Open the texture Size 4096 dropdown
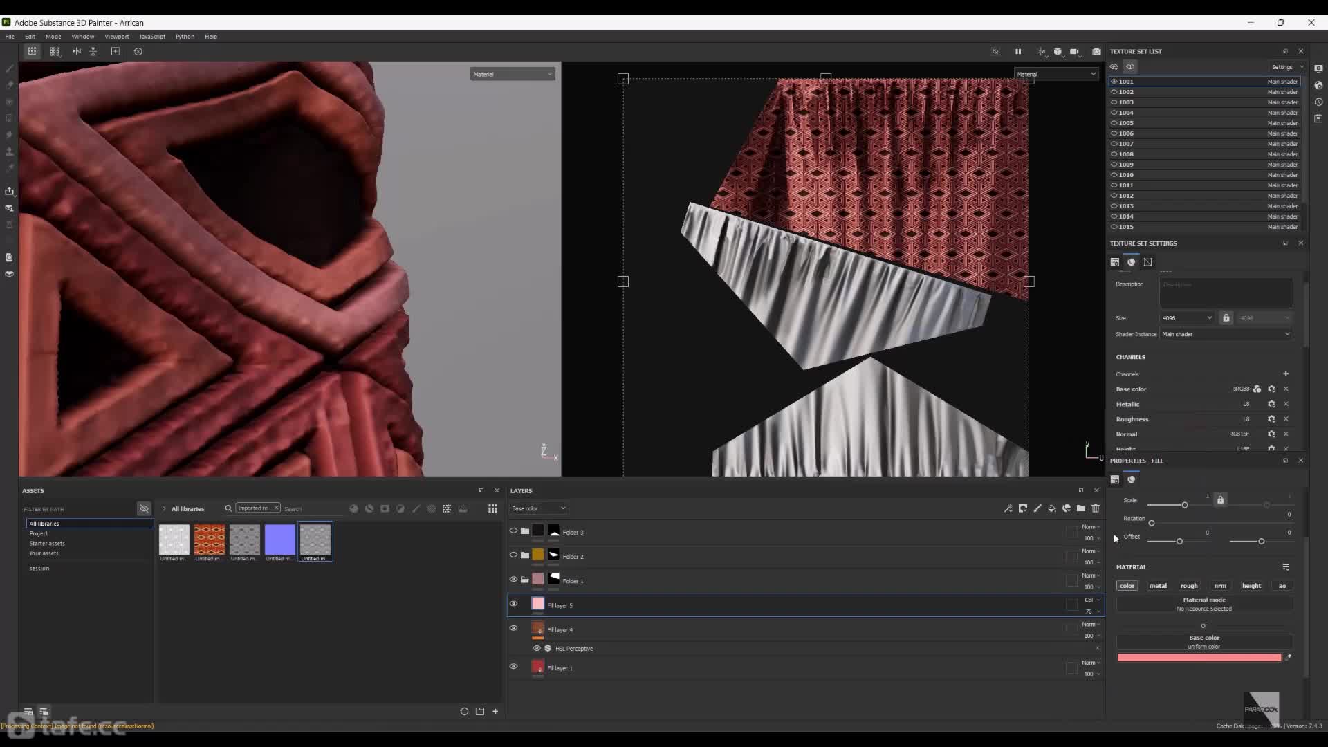The width and height of the screenshot is (1328, 747). (x=1187, y=318)
